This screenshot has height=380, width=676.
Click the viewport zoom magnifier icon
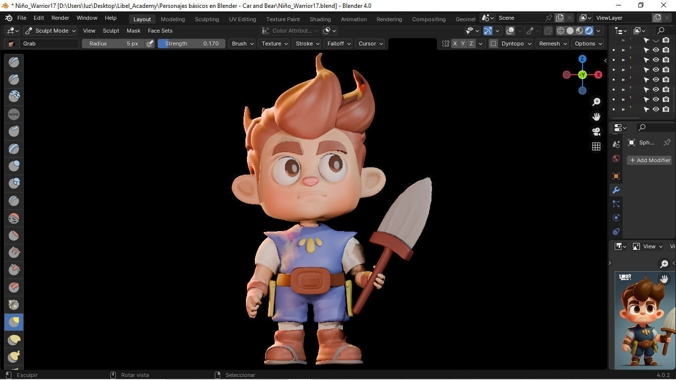pyautogui.click(x=596, y=102)
